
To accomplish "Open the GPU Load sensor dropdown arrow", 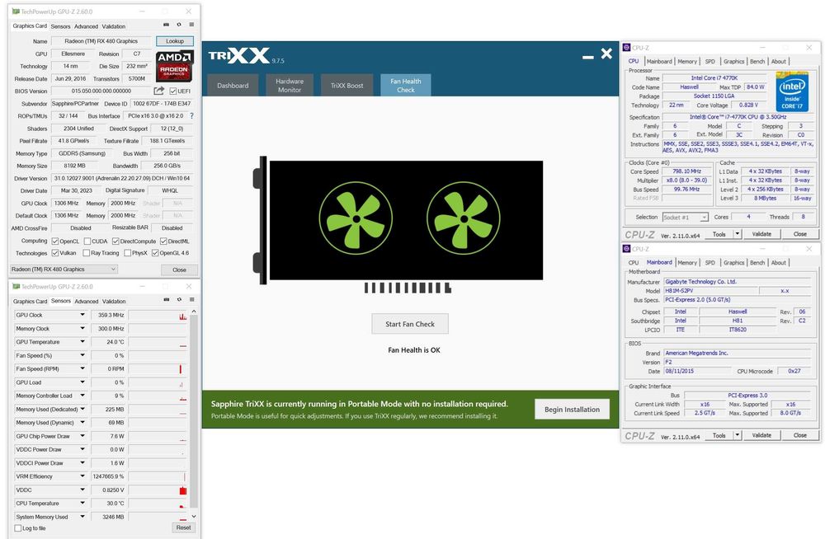I will (82, 382).
